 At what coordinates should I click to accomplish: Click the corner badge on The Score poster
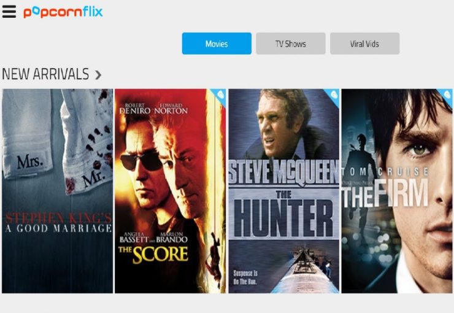coord(220,96)
